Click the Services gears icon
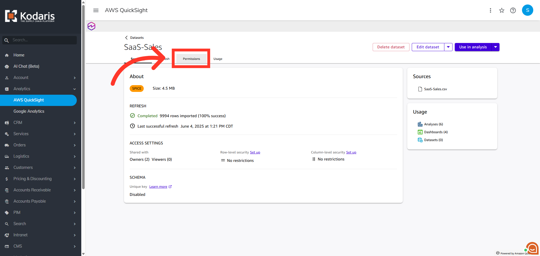The image size is (540, 256). pos(7,134)
